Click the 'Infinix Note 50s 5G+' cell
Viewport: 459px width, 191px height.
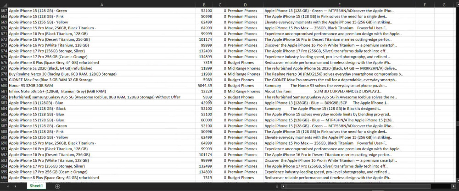click(101, 92)
